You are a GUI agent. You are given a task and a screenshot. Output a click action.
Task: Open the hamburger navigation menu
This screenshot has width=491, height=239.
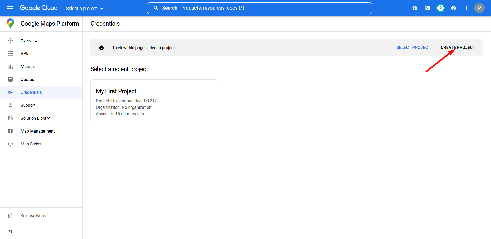click(10, 8)
